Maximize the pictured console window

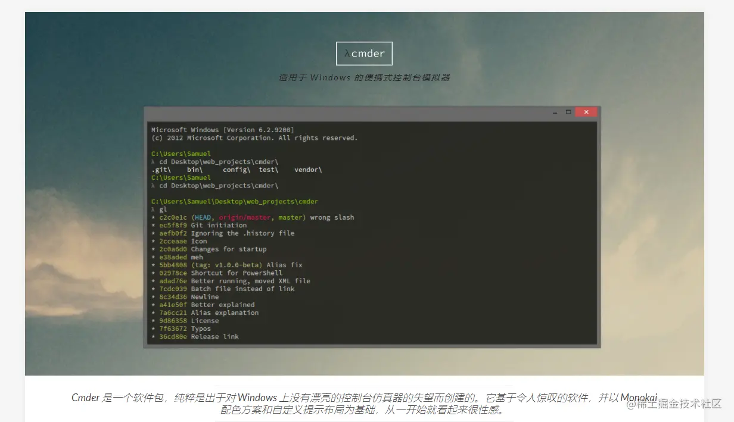(x=568, y=112)
